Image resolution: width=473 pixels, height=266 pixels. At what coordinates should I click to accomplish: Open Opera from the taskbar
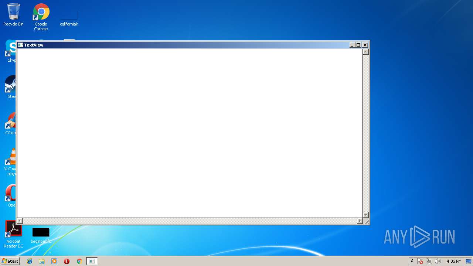(67, 261)
